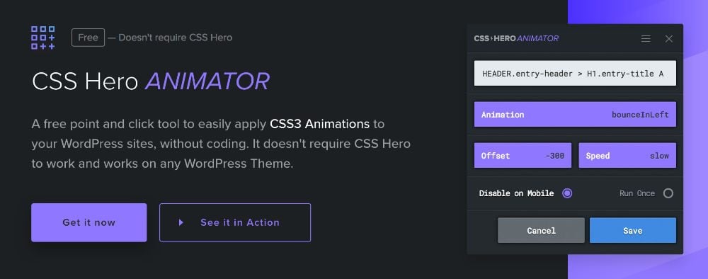Screen dimensions: 708x279
Task: Enable the Run Once radio option
Action: pyautogui.click(x=668, y=193)
